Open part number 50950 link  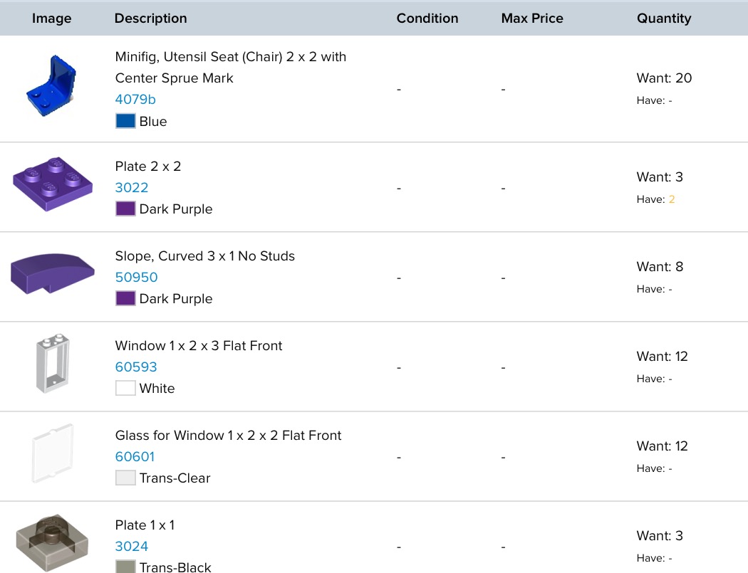click(x=137, y=277)
